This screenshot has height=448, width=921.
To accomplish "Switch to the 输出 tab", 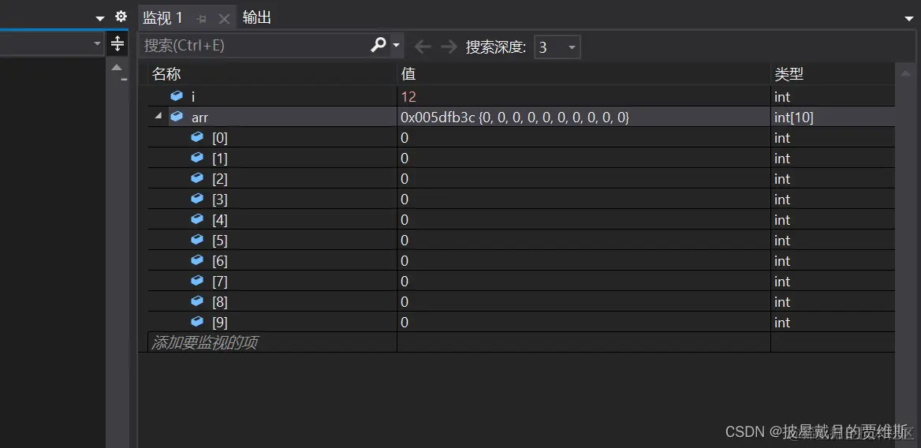I will 257,17.
